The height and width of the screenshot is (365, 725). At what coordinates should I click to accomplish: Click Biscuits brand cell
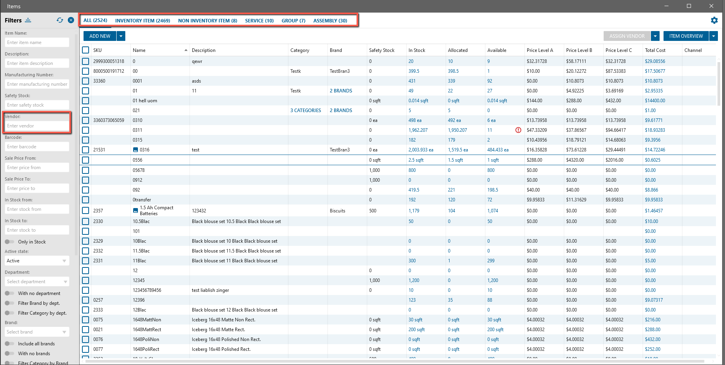pyautogui.click(x=337, y=211)
